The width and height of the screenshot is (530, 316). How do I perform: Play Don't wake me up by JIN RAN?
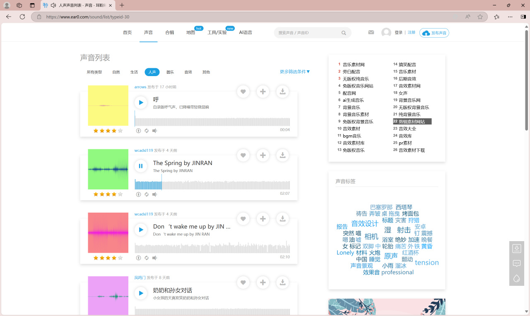(x=141, y=230)
